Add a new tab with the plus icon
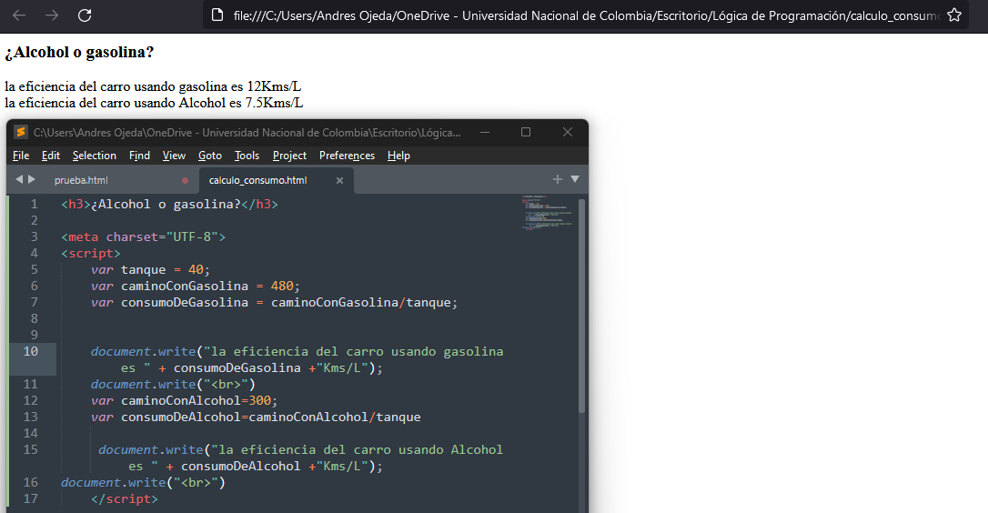988x513 pixels. pos(557,179)
